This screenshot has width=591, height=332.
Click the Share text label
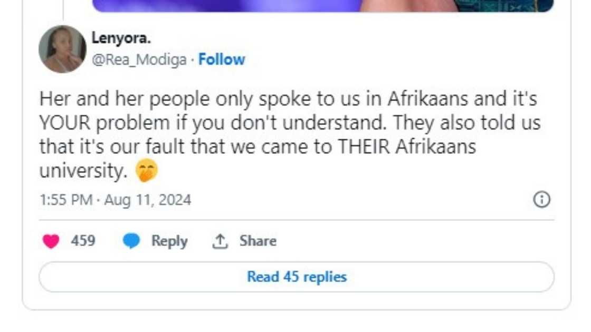coord(258,241)
